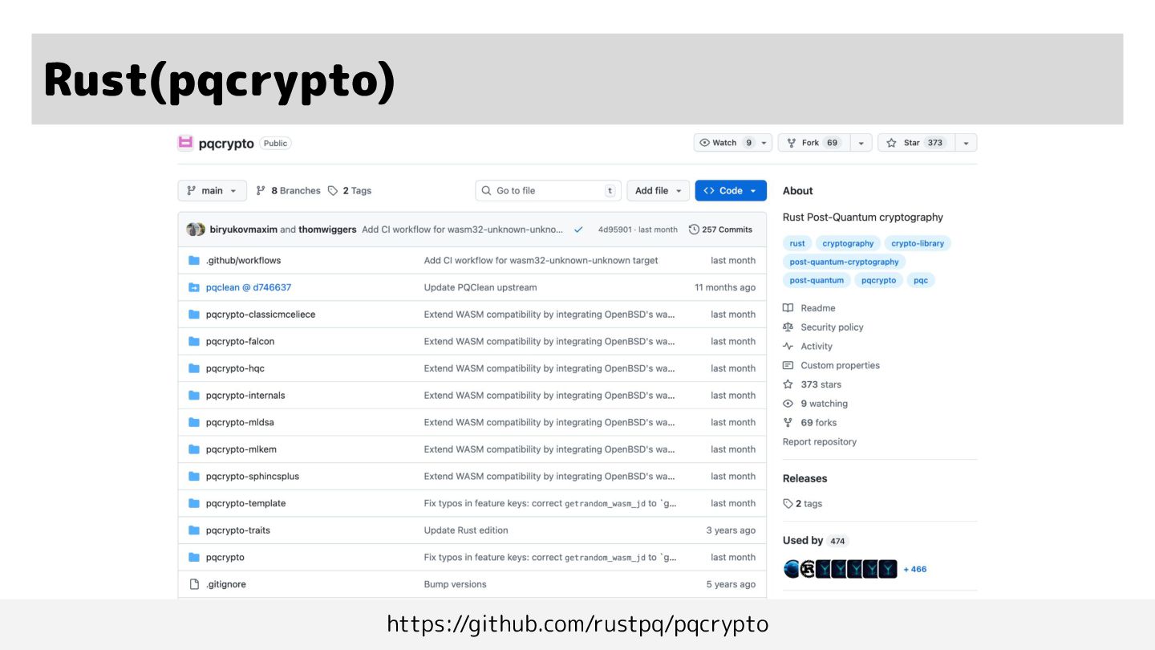Click the pink pqcrypto organization avatar icon
The image size is (1155, 650).
185,143
